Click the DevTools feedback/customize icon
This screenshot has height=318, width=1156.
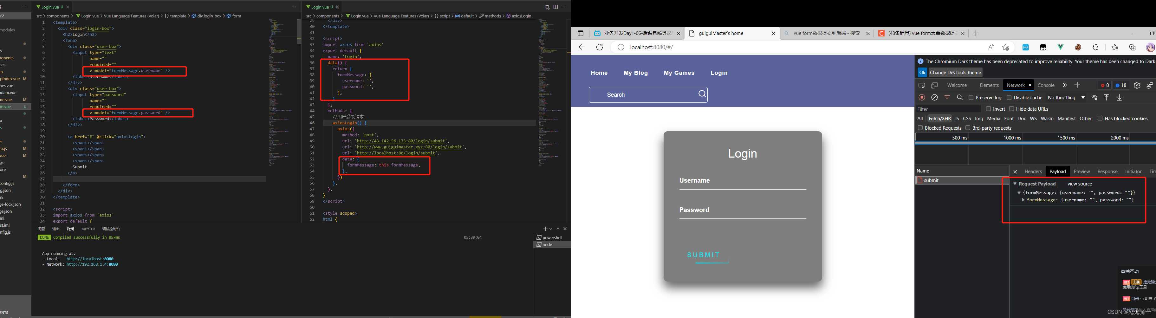[x=1150, y=85]
